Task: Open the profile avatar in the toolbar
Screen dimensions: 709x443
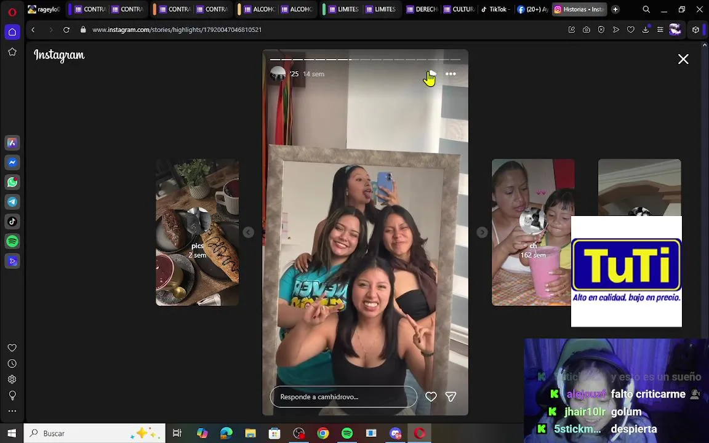Action: pos(675,30)
